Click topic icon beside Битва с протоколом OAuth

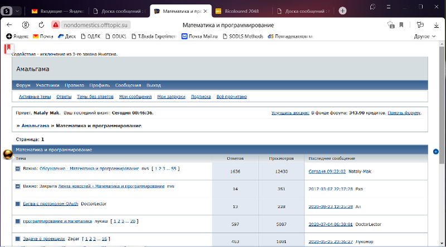[x=18, y=204]
